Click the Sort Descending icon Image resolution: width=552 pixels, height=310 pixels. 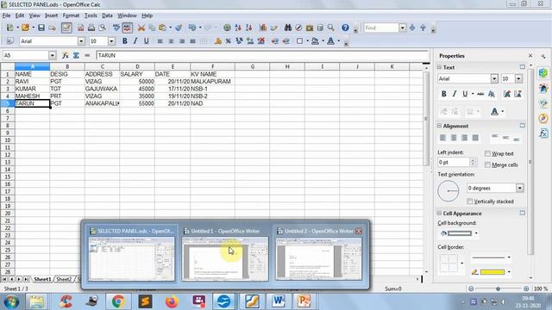(x=249, y=28)
